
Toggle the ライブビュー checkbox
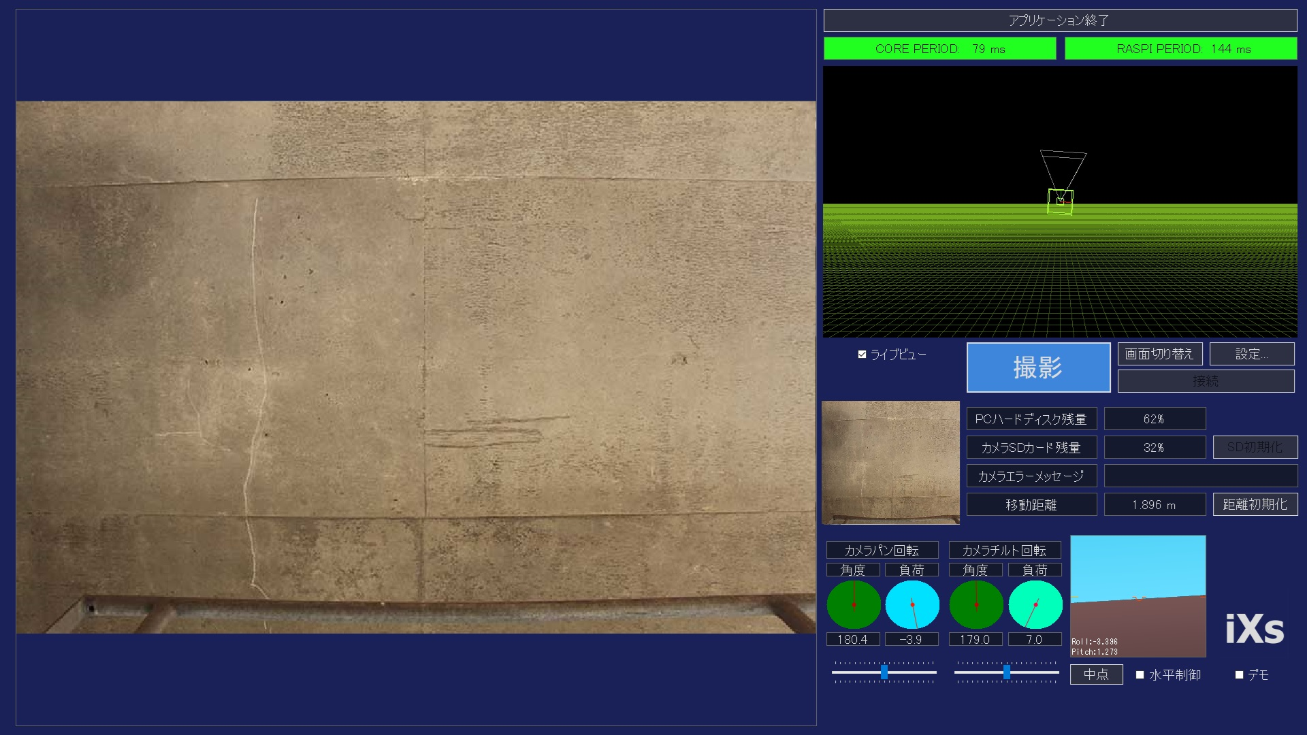coord(862,355)
